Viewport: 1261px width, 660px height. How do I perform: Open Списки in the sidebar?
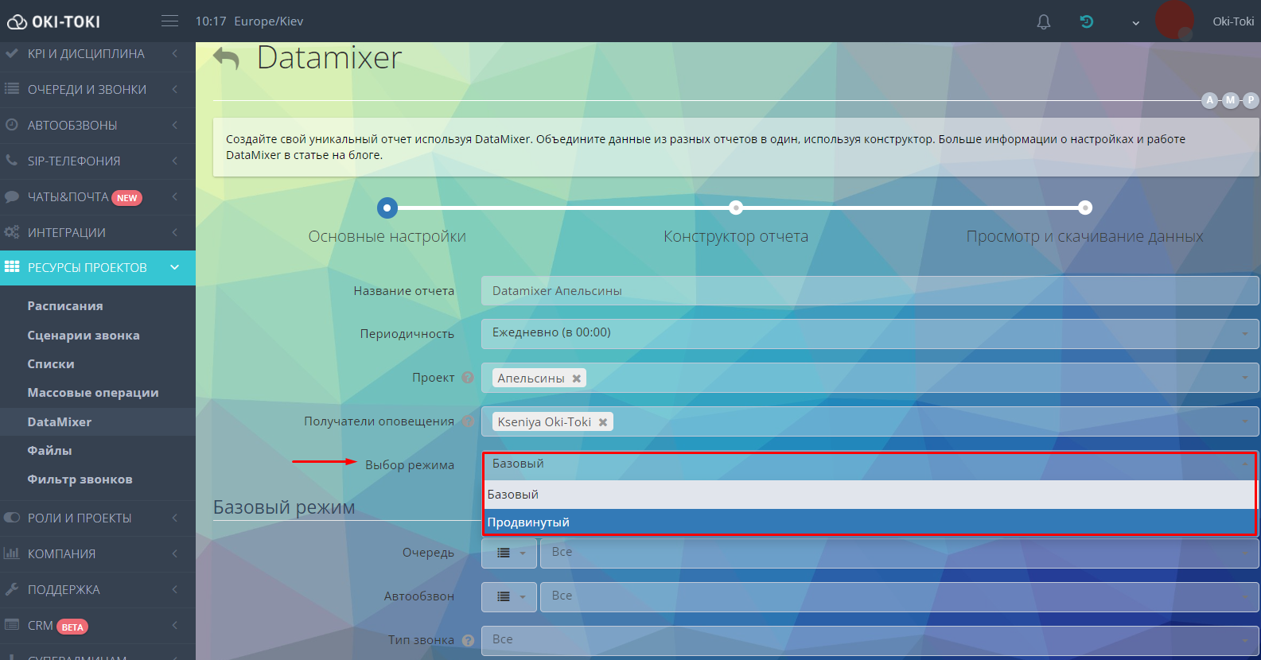point(51,364)
